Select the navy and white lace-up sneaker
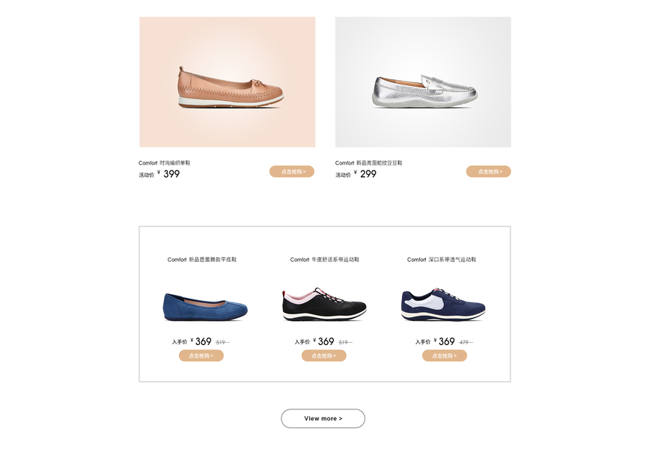649x449 pixels. point(443,305)
